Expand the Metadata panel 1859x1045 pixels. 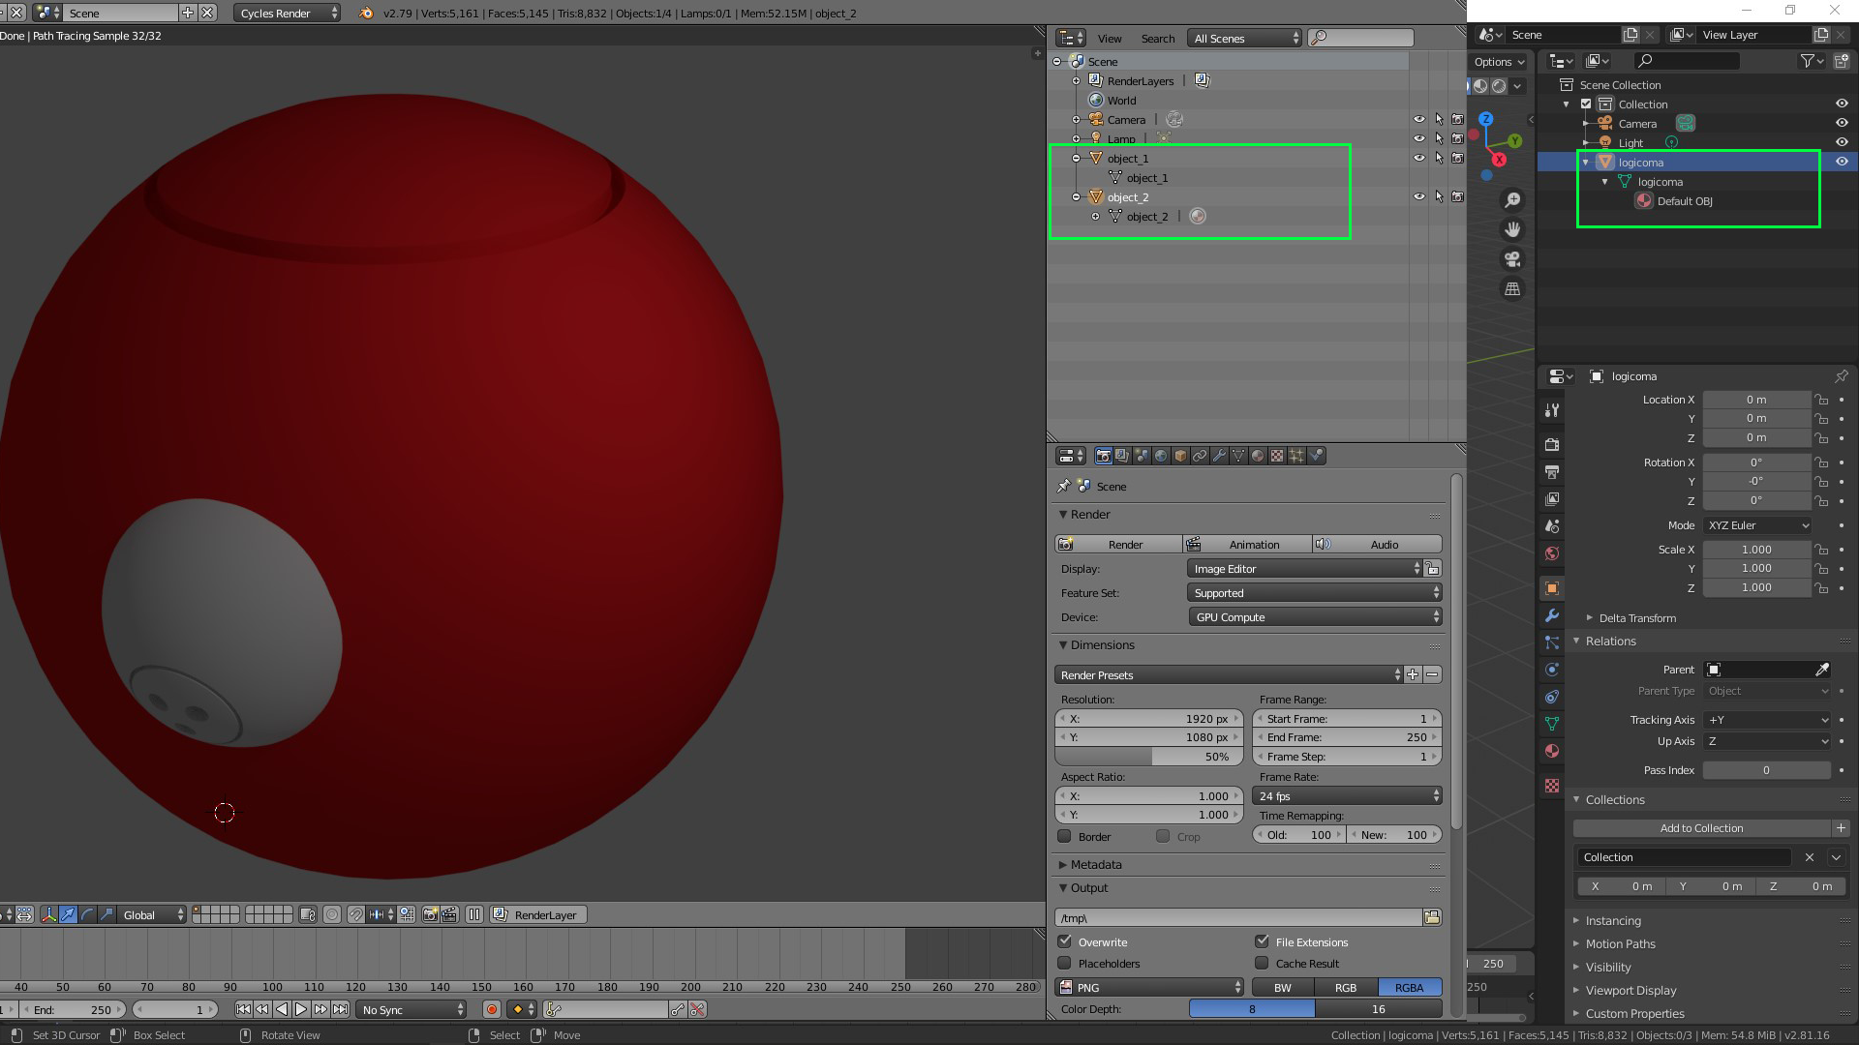pos(1094,864)
